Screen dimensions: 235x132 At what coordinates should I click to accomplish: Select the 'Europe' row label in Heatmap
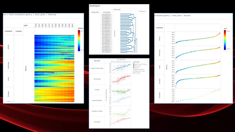coord(8,94)
